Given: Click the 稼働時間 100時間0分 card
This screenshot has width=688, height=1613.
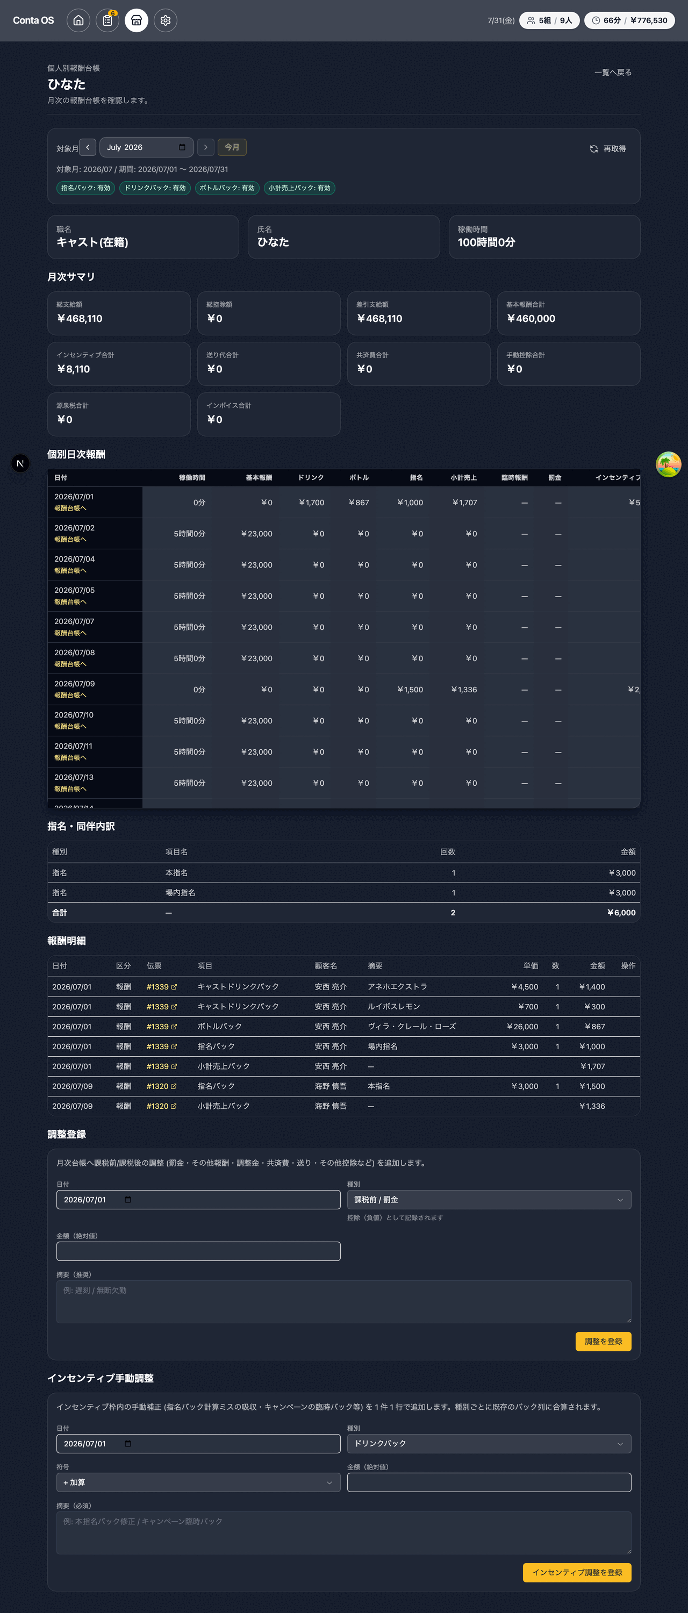Looking at the screenshot, I should 544,238.
